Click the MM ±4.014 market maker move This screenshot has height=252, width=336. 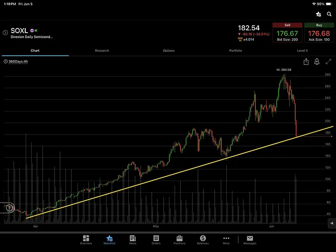tap(246, 39)
